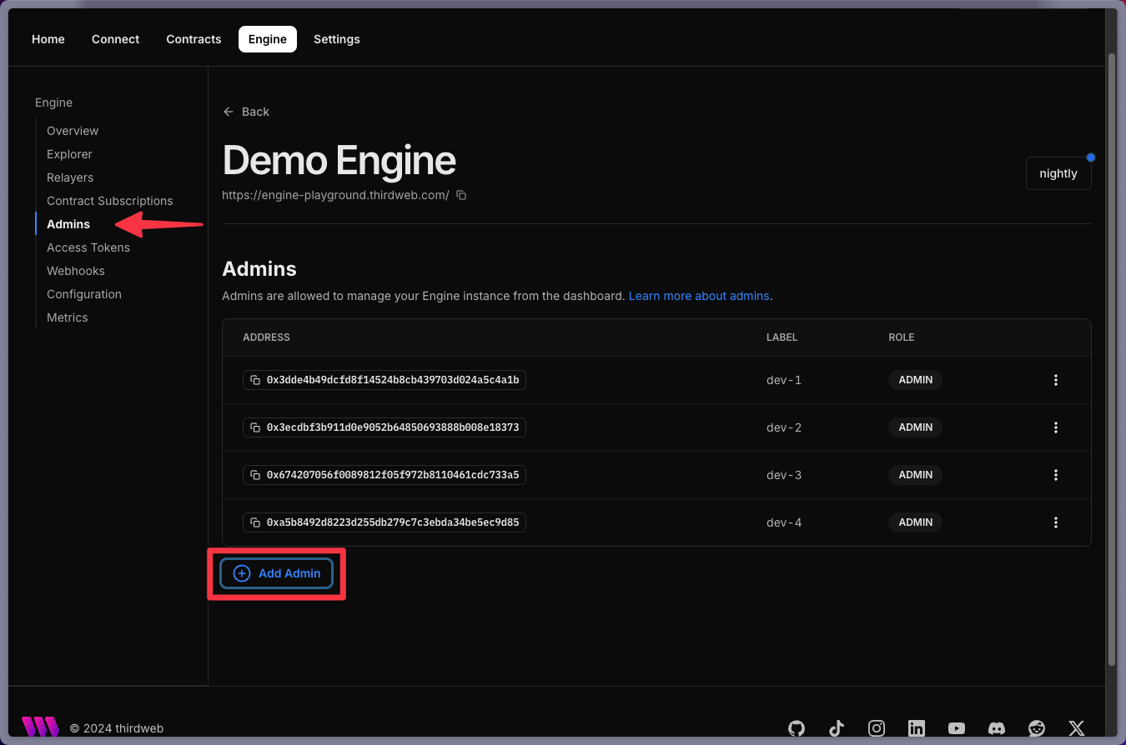Click the page vertical scrollbar
Screen dimensions: 1126x745
pos(1111,358)
